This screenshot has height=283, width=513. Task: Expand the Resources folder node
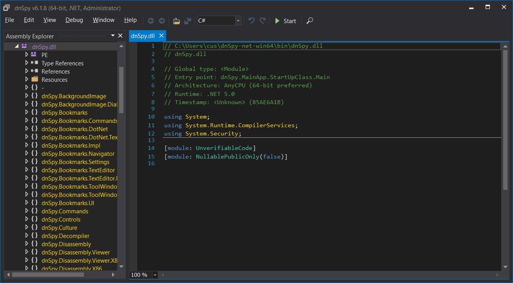(27, 79)
